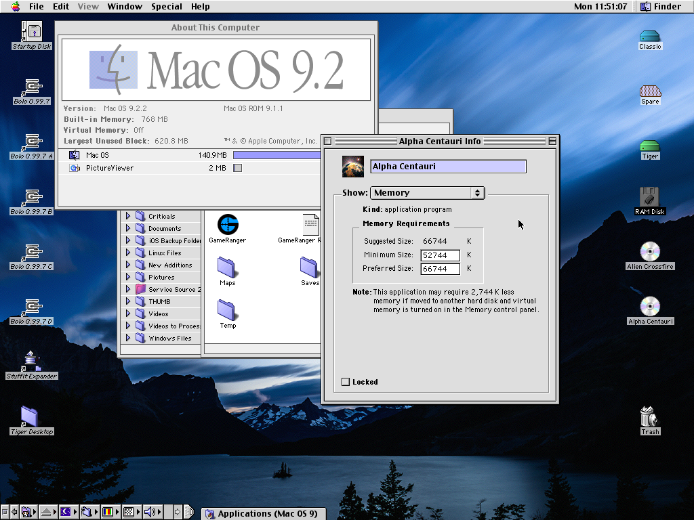
Task: Open the StuffIt Expander desktop icon
Action: click(32, 361)
